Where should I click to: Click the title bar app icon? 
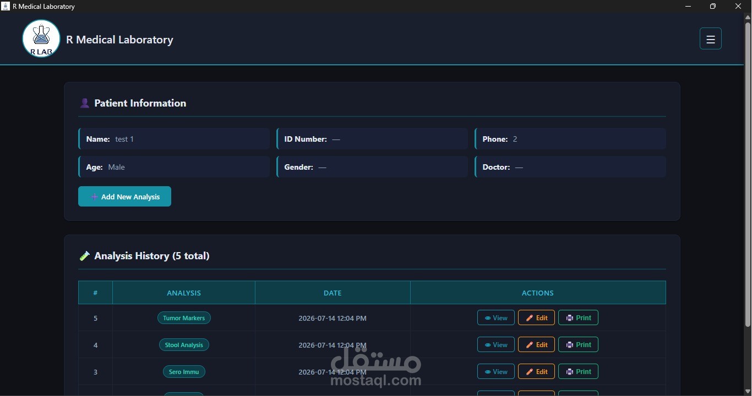(6, 7)
